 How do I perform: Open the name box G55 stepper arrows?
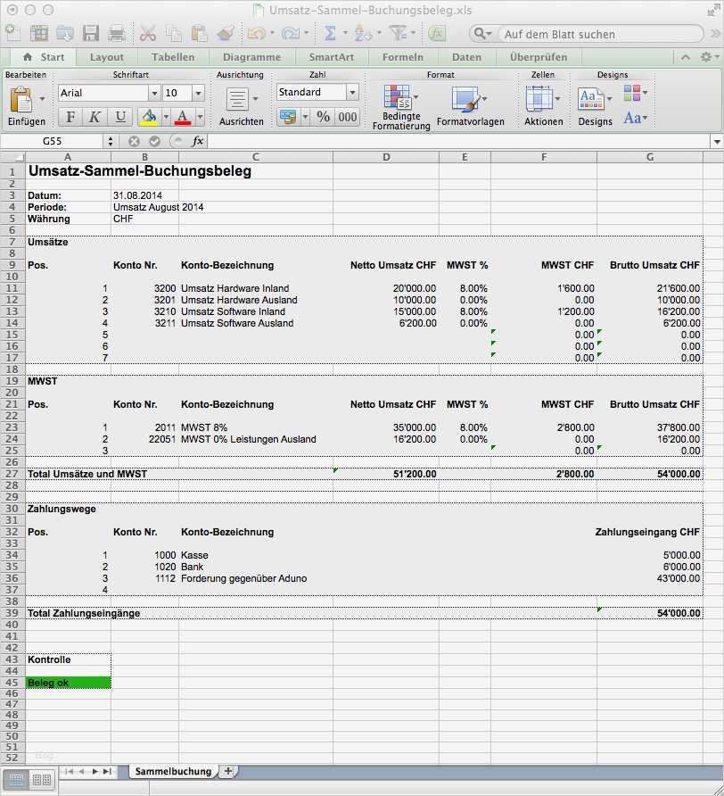(x=110, y=141)
